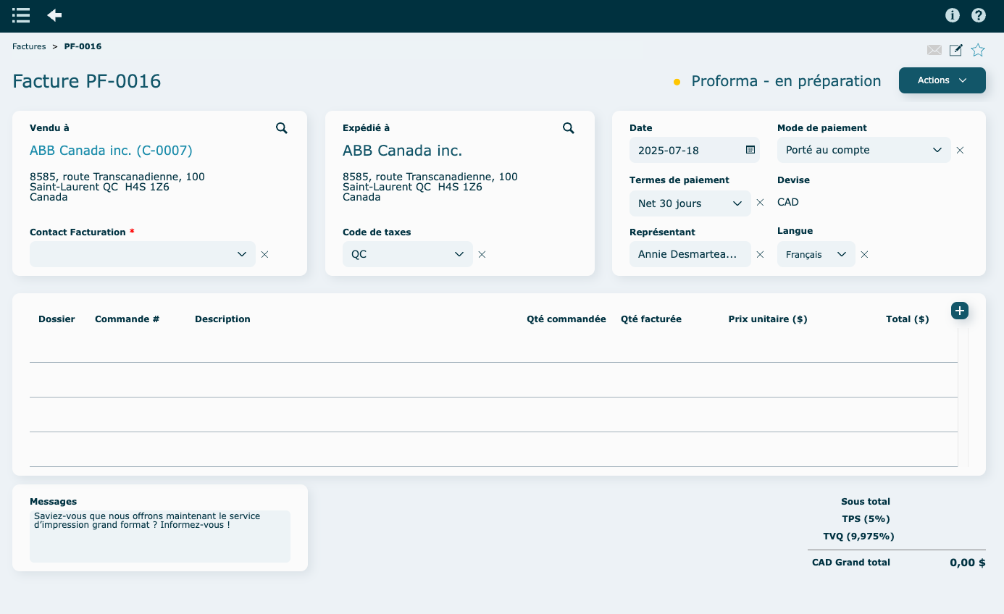The width and height of the screenshot is (1004, 614).
Task: Go to Factures breadcrumb link
Action: 29,46
